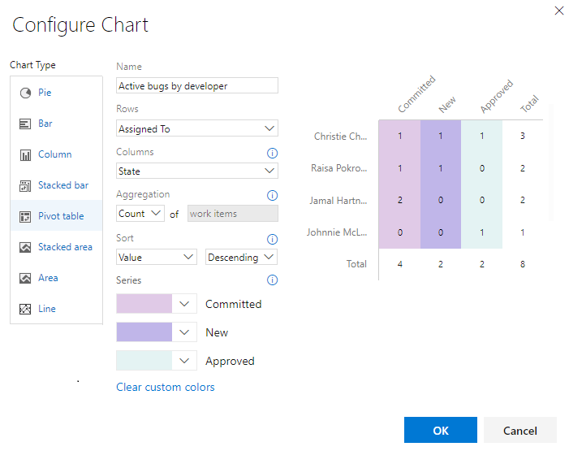Open the Sort Value dropdown

pos(157,257)
